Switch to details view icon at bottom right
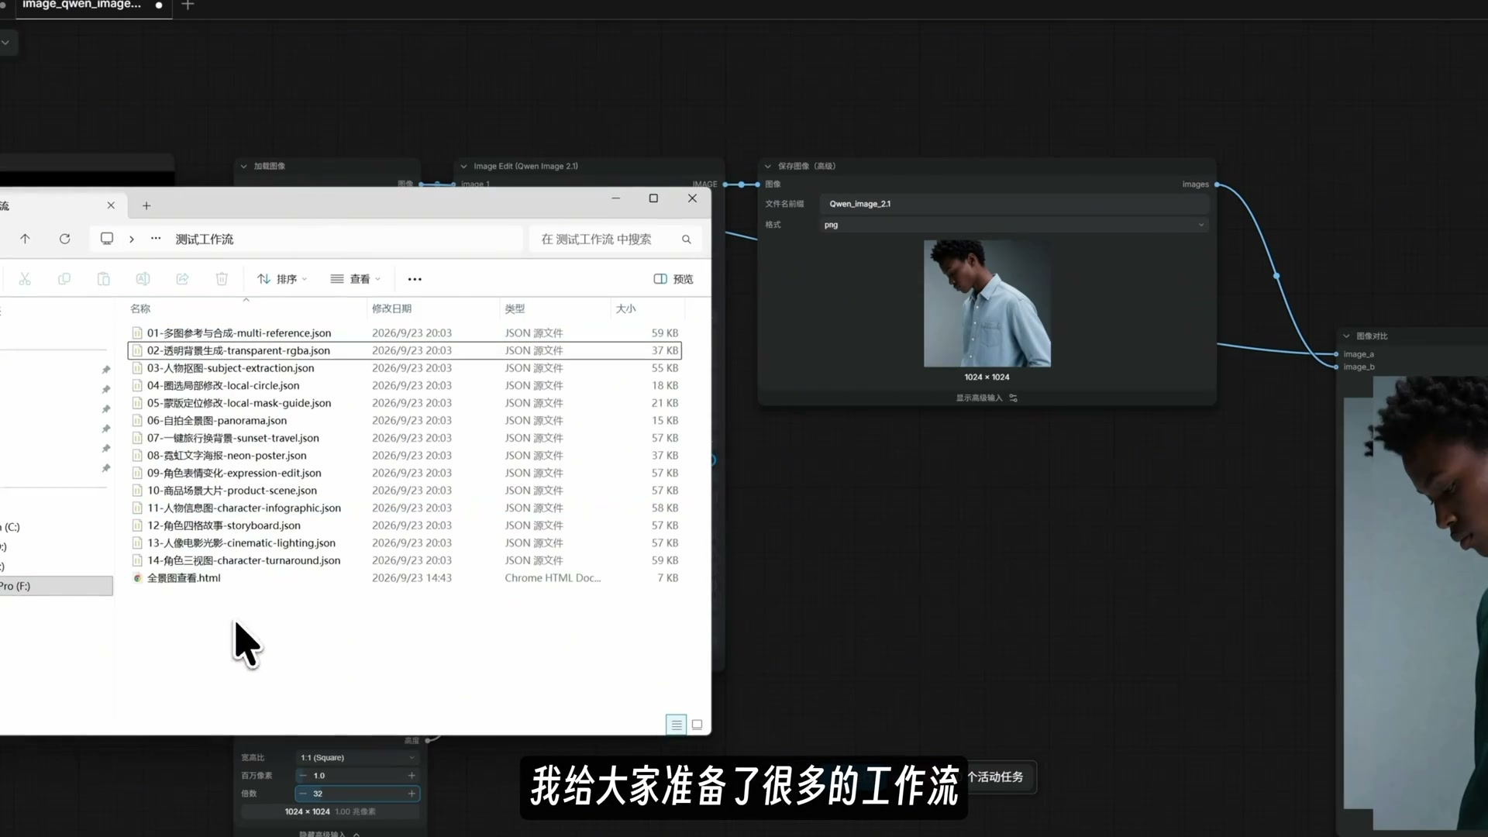Image resolution: width=1488 pixels, height=837 pixels. [x=677, y=725]
